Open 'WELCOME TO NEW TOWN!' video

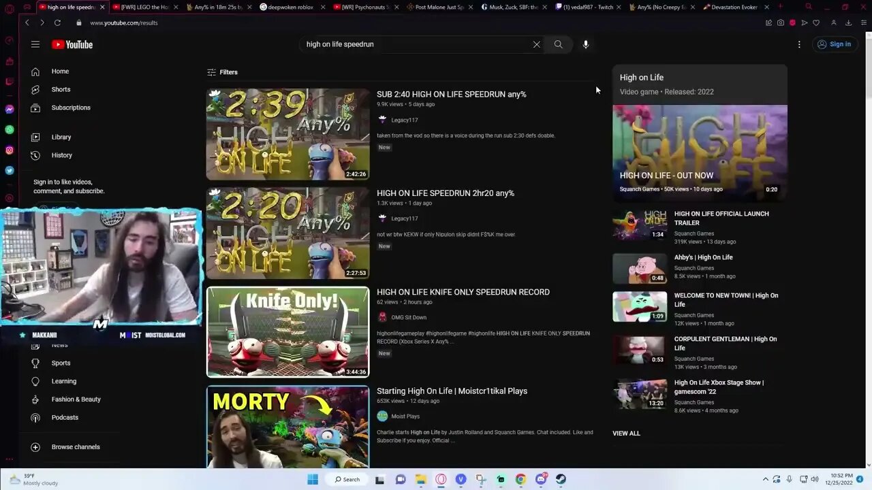point(726,299)
